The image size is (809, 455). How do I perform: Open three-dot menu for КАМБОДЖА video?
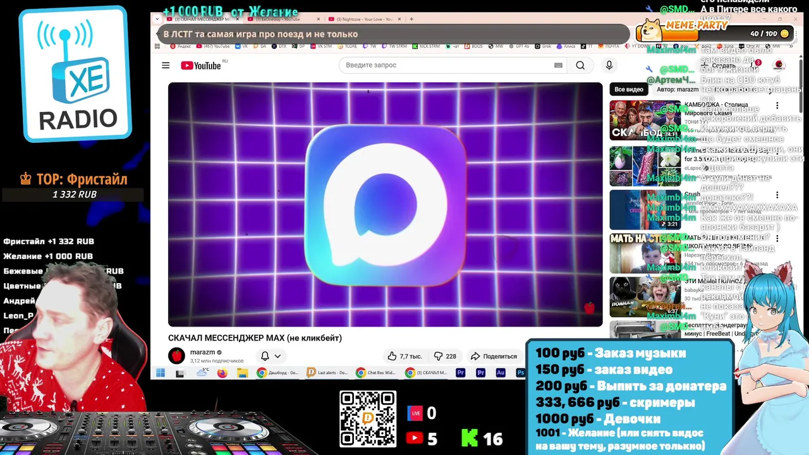tap(777, 106)
